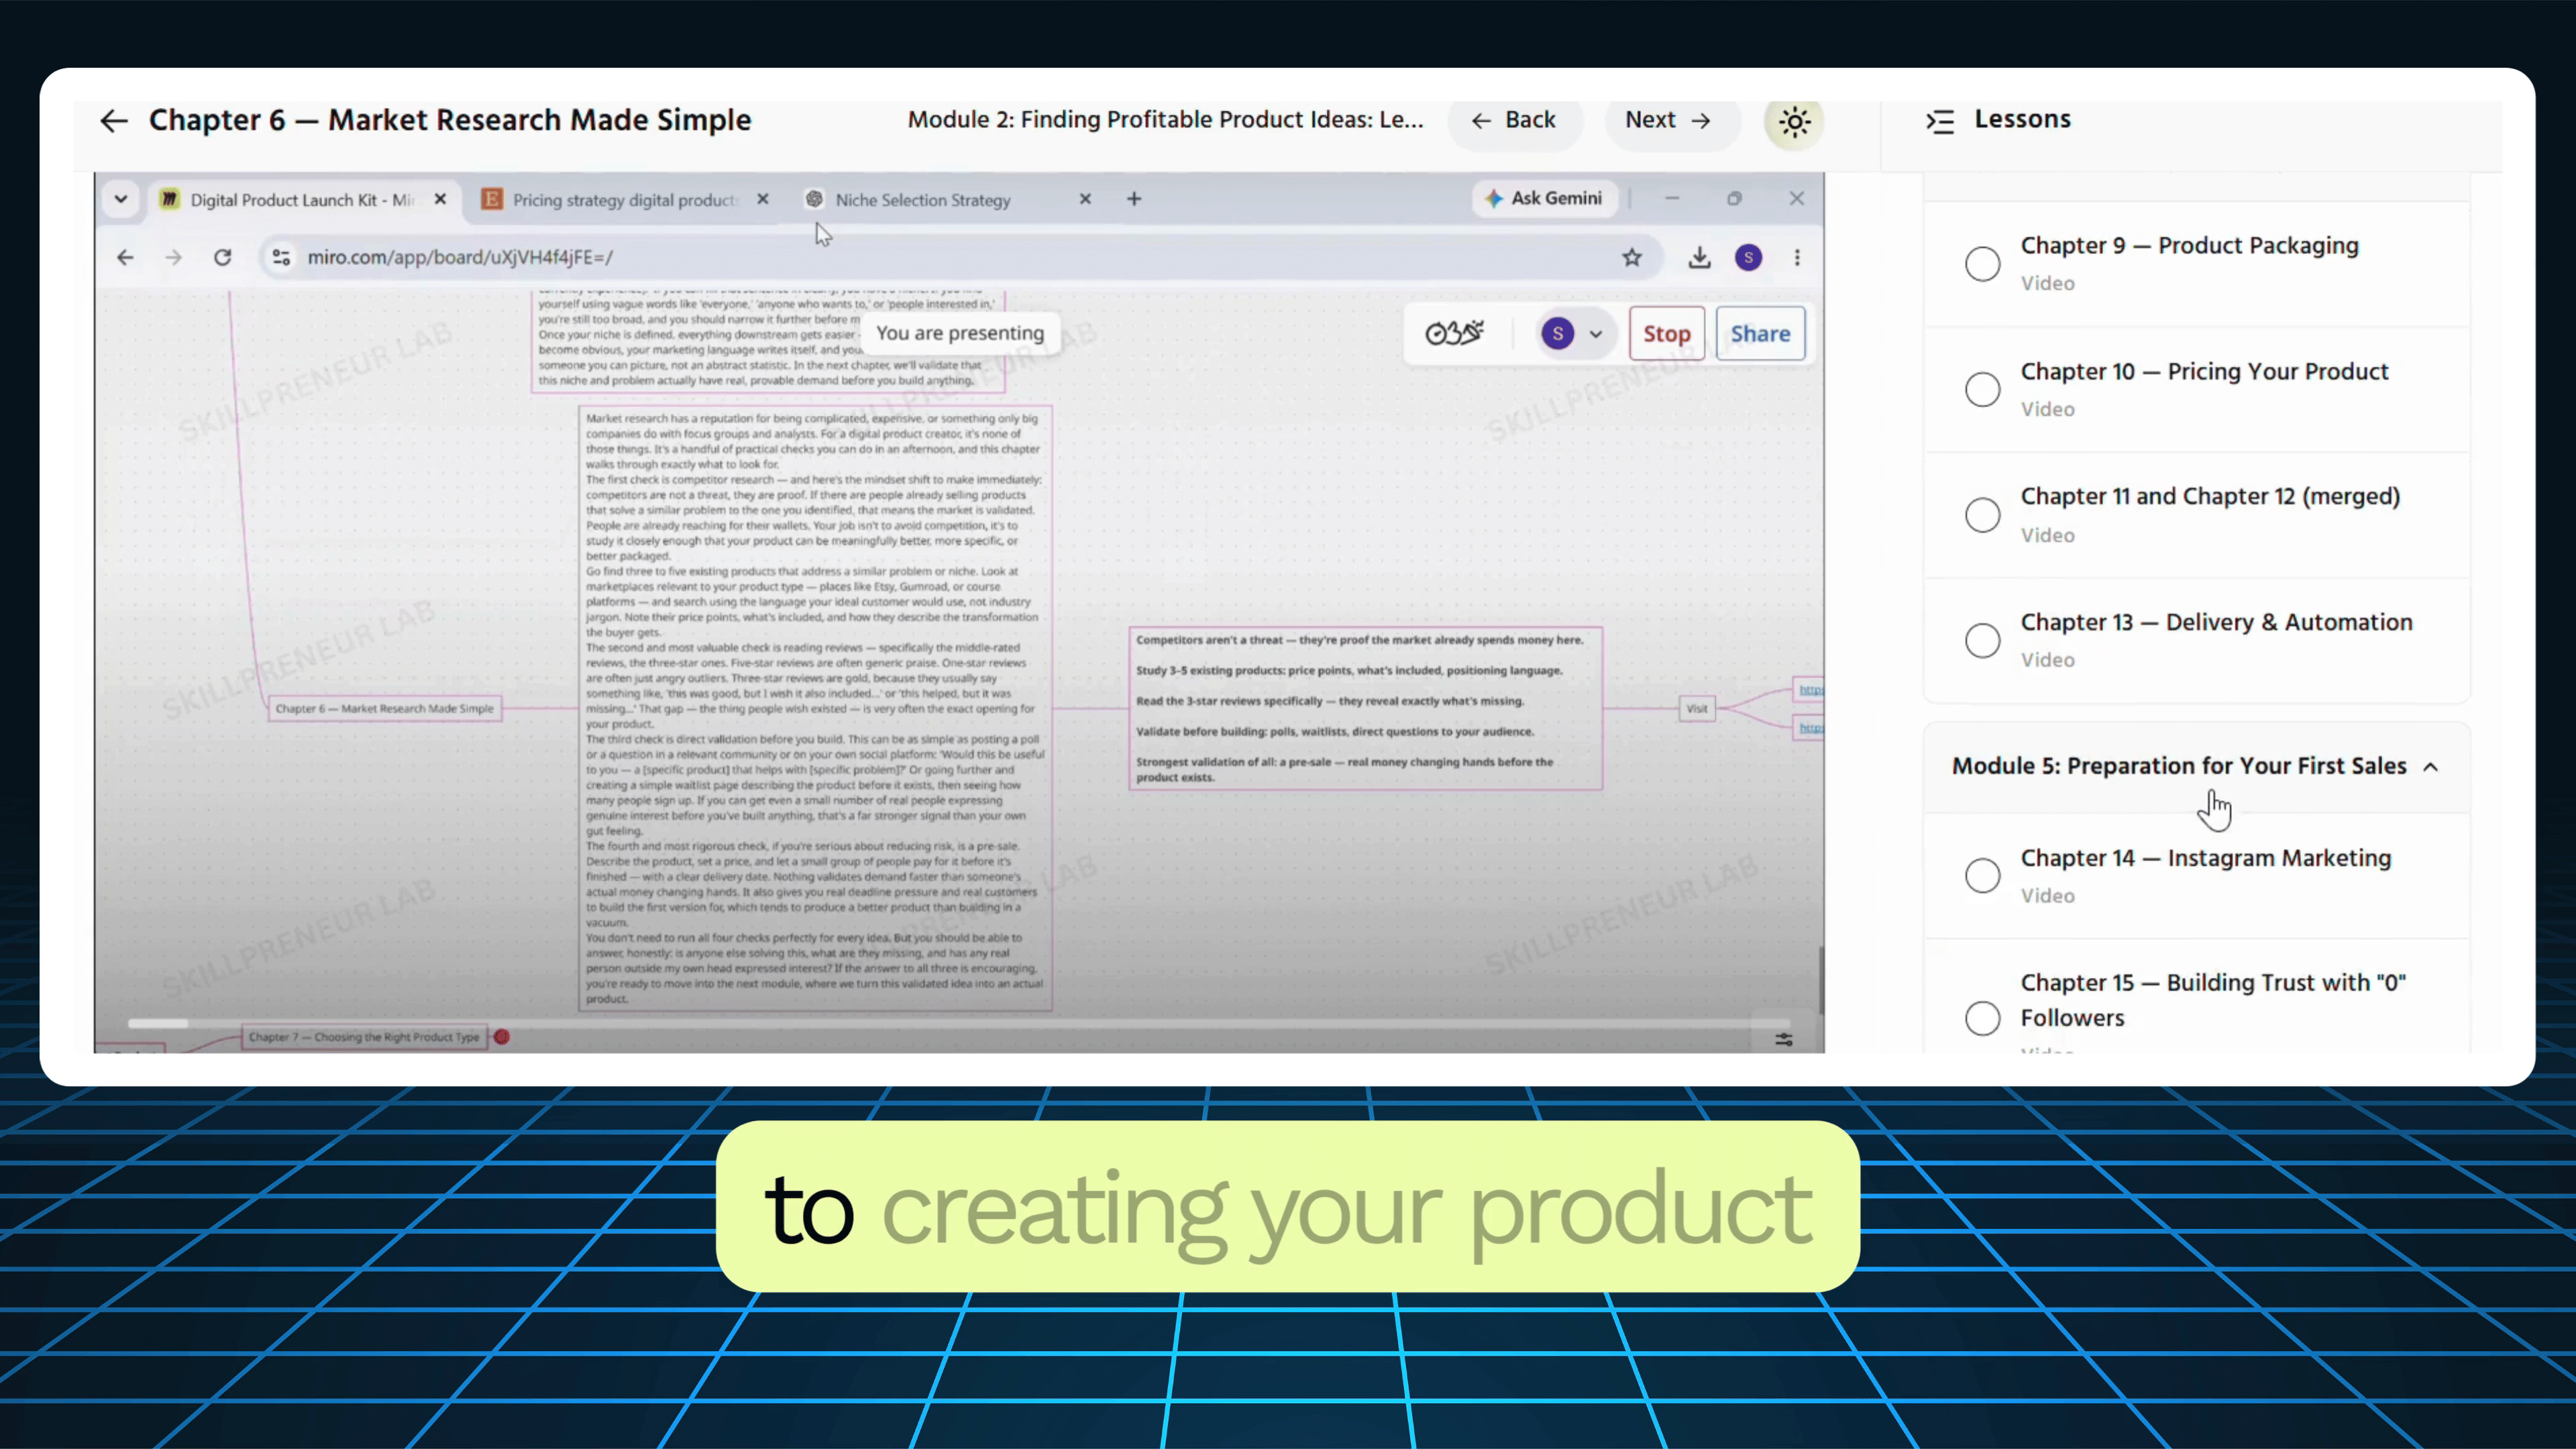Click the site info icon in address bar

(x=281, y=257)
